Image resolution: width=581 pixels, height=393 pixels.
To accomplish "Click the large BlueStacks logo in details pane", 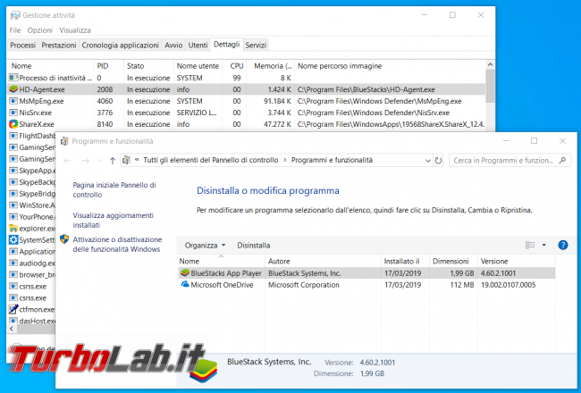I will pos(203,371).
